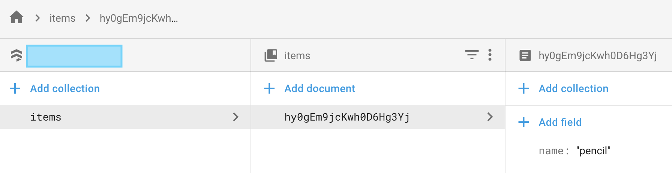Click plus icon beside Add document

click(x=269, y=89)
